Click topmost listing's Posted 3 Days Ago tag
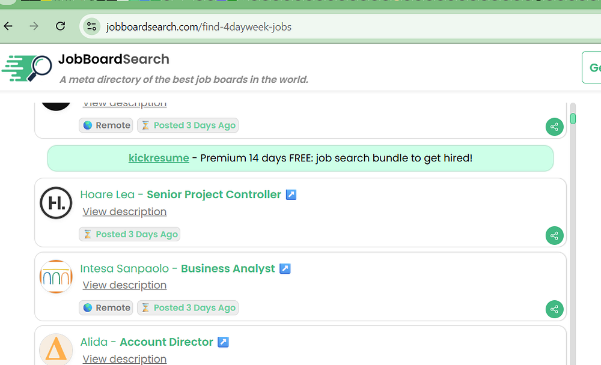 (188, 125)
